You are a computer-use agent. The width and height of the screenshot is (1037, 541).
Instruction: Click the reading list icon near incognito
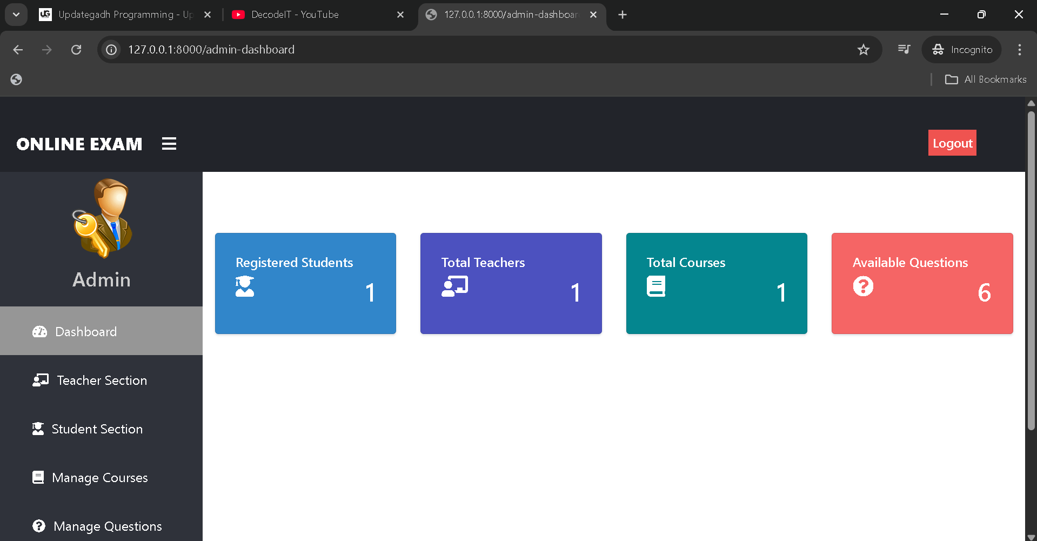point(904,49)
